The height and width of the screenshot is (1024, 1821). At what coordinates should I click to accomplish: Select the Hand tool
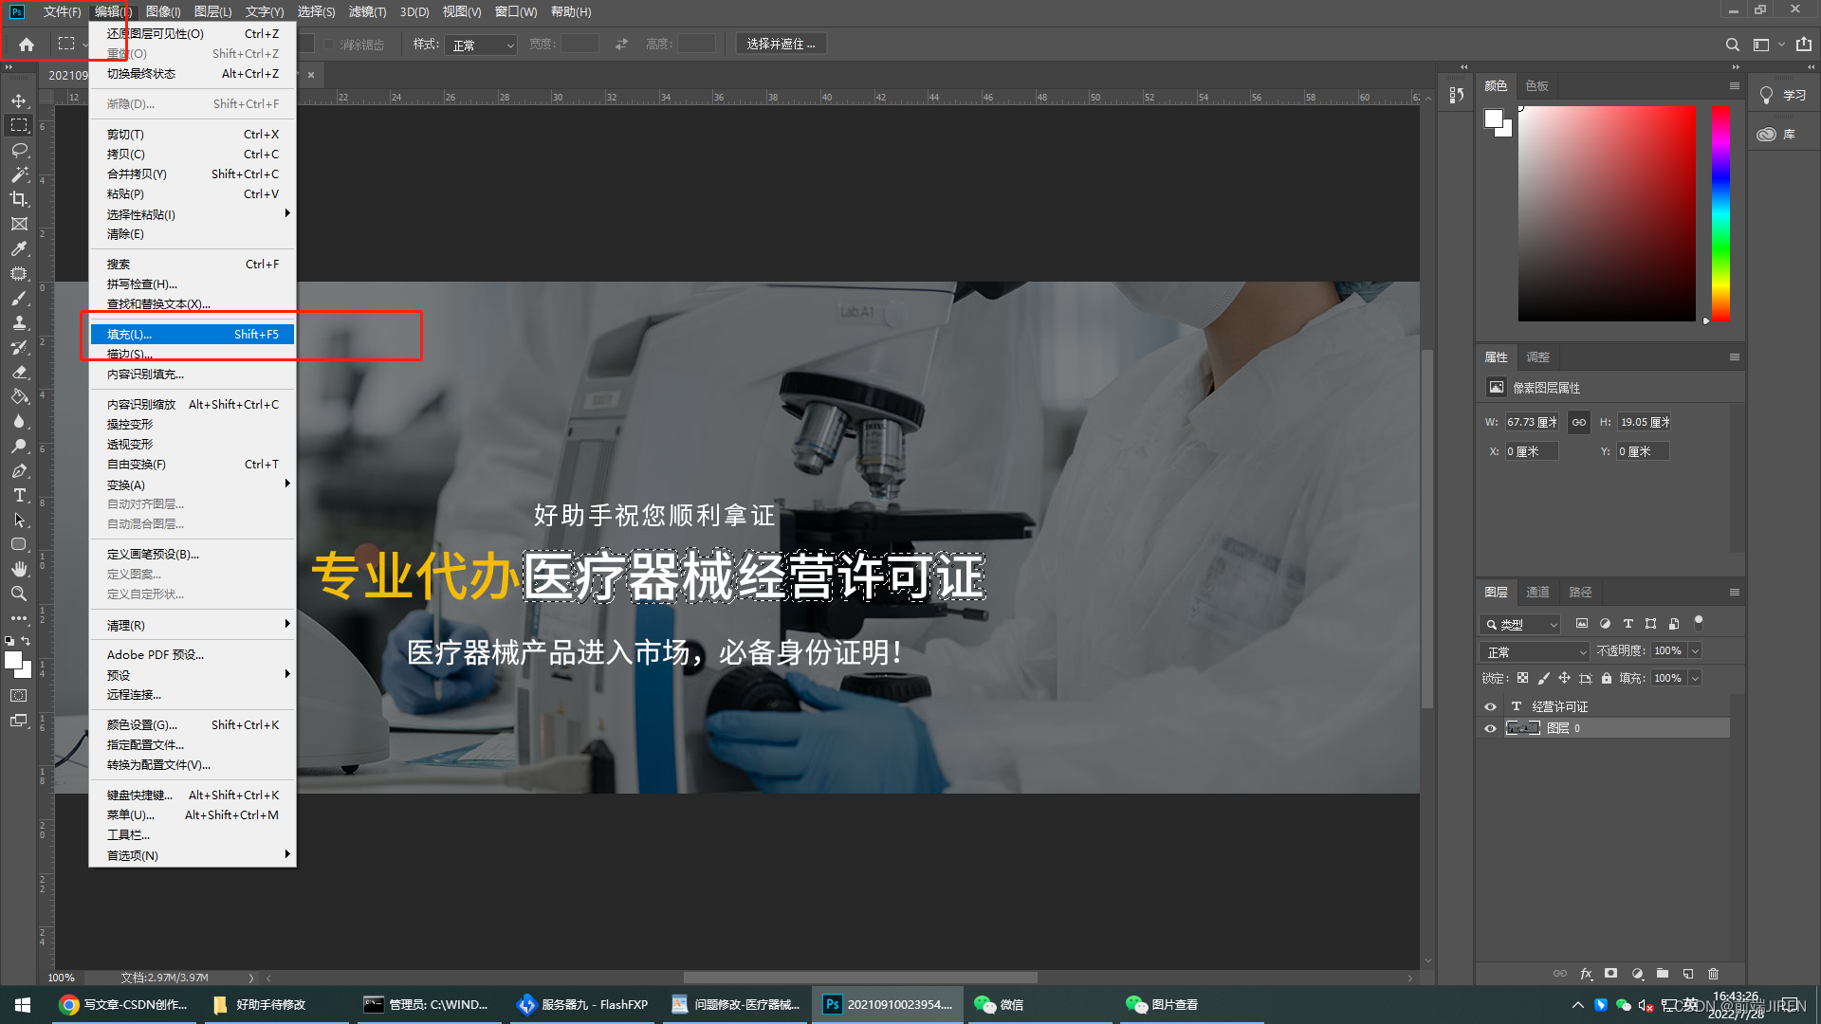(19, 569)
